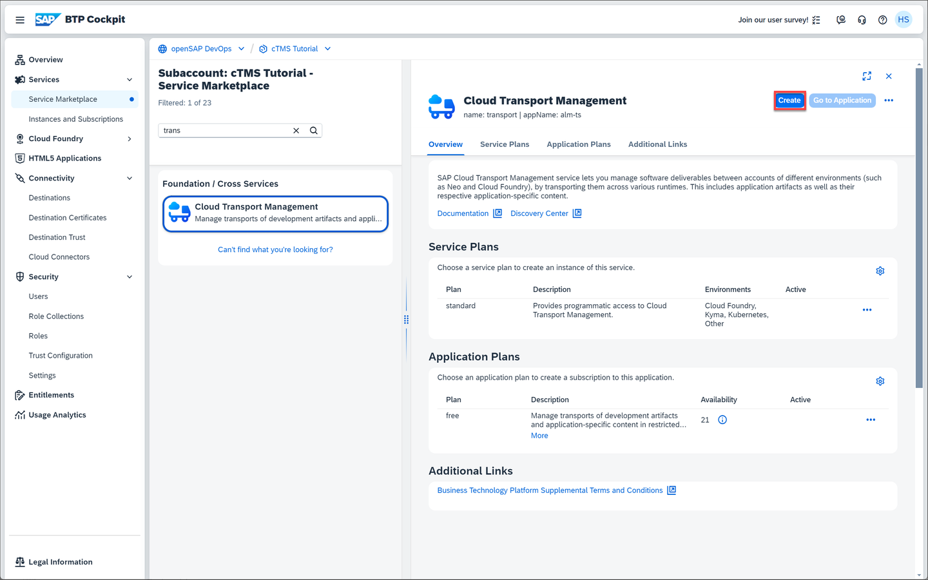Open Application Plans table settings gear
Image resolution: width=928 pixels, height=580 pixels.
pos(880,382)
